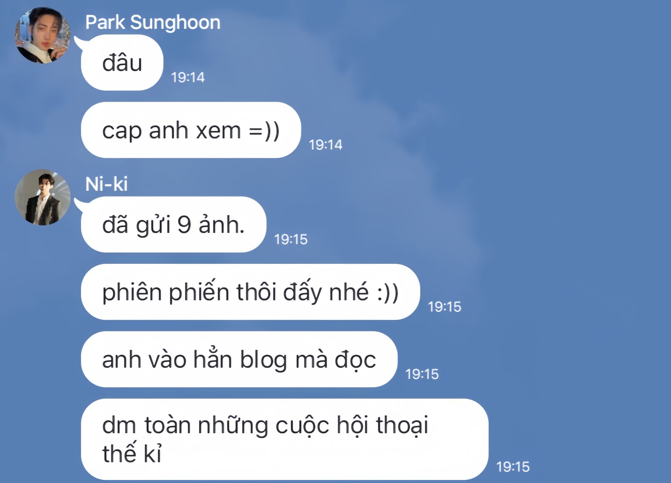The width and height of the screenshot is (671, 483).
Task: Click the 19:15 timestamp beside 'thế kỉ' message
Action: coord(513,467)
